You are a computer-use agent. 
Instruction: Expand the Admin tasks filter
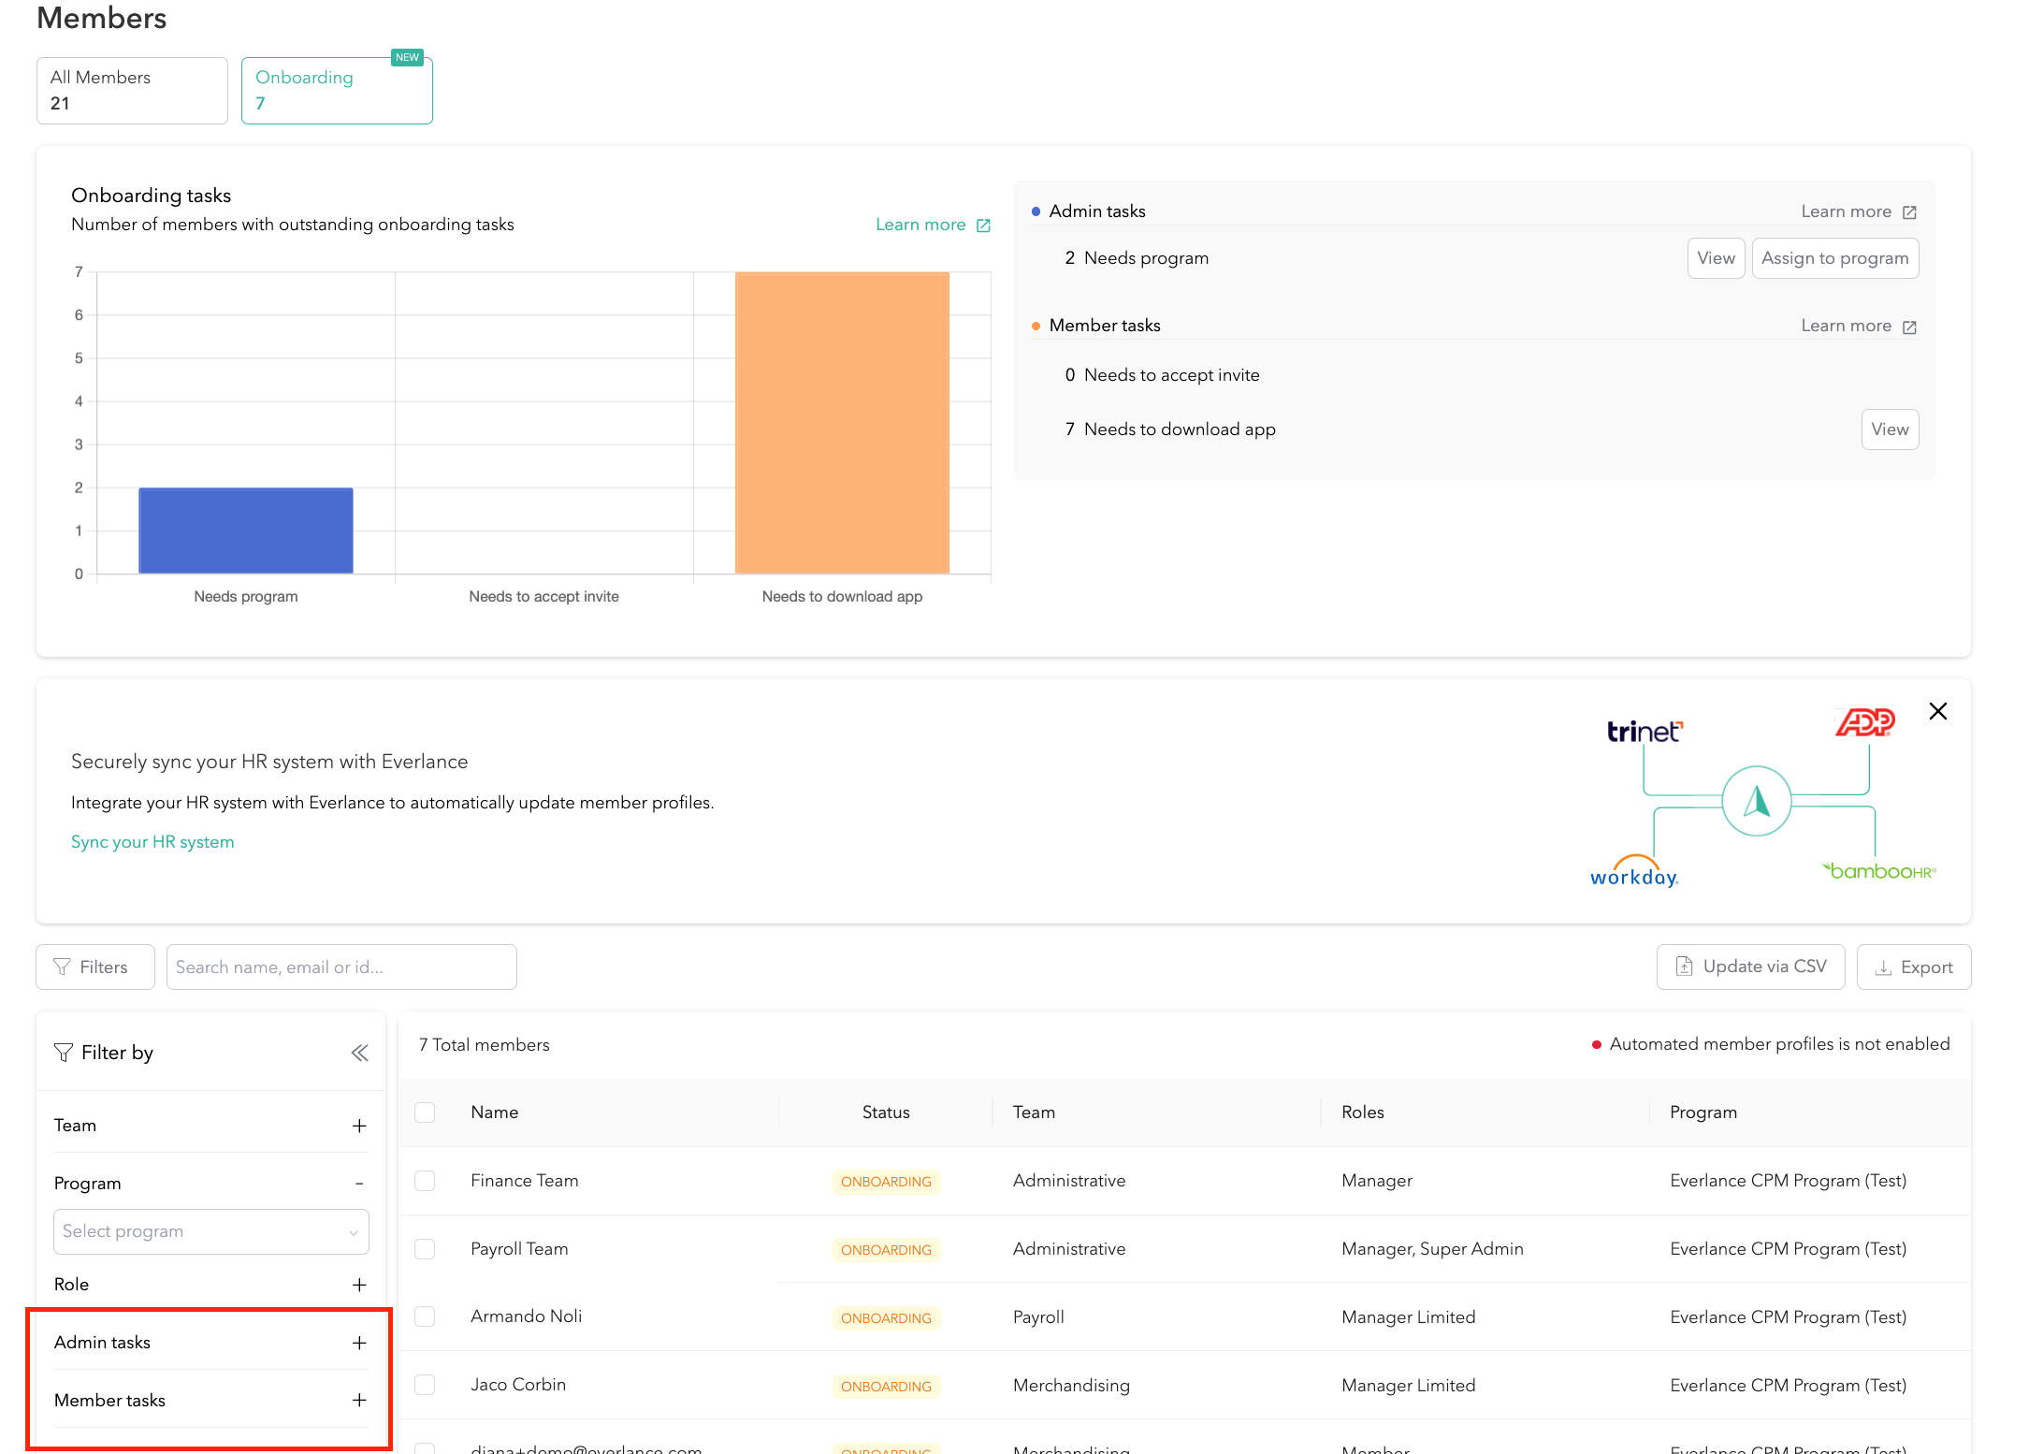coord(359,1343)
